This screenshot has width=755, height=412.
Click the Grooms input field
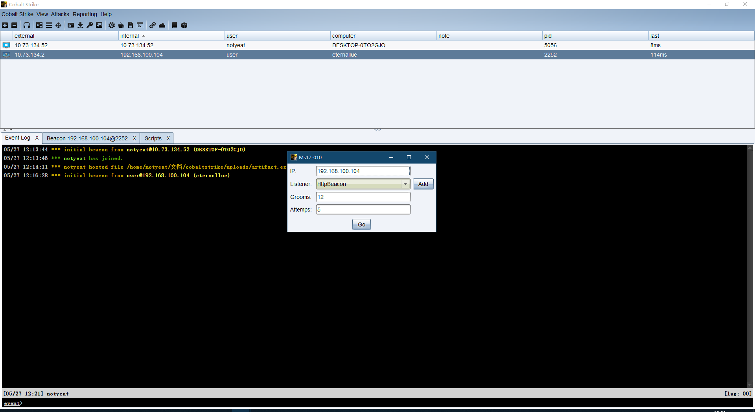[x=363, y=197]
